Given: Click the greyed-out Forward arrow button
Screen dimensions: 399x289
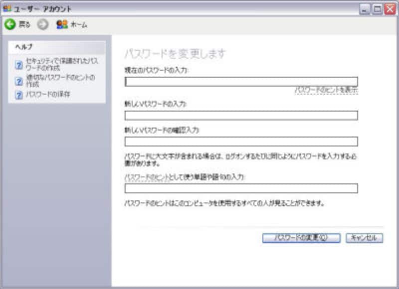Looking at the screenshot, I should click(43, 24).
